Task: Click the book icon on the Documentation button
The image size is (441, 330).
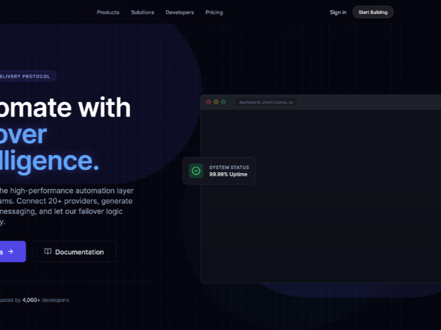Action: pos(49,252)
